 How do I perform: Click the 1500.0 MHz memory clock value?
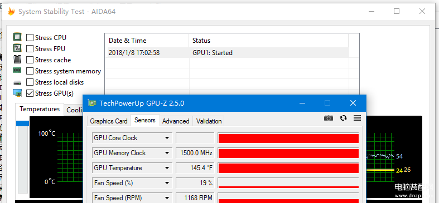195,153
